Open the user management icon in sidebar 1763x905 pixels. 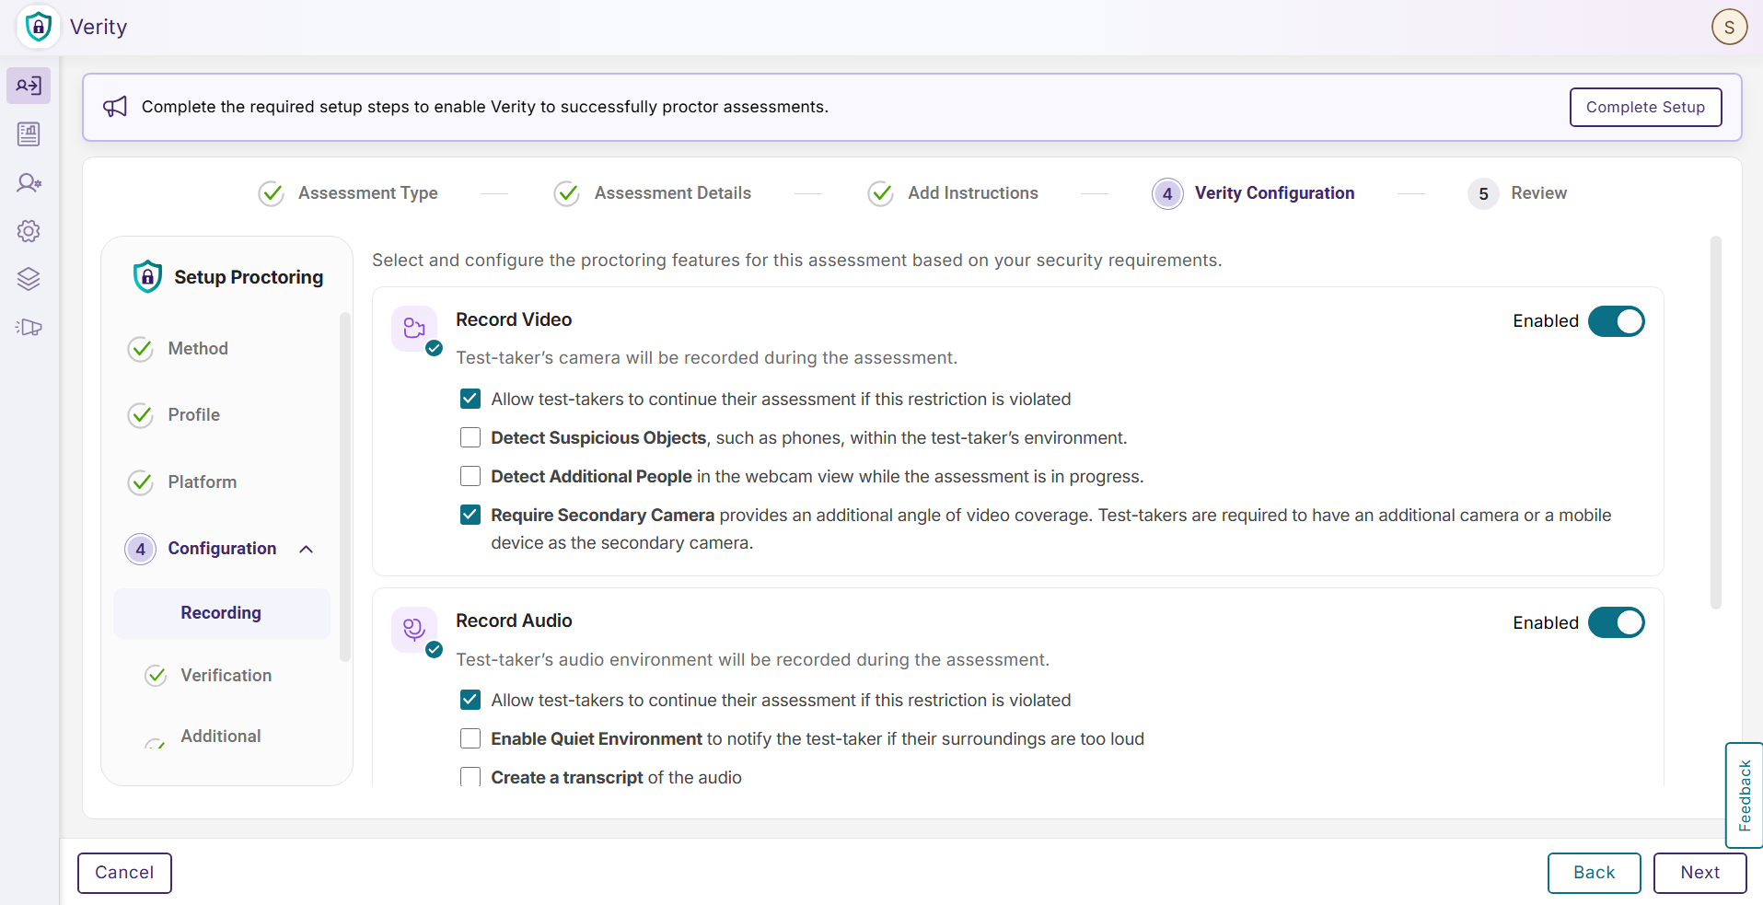29,182
